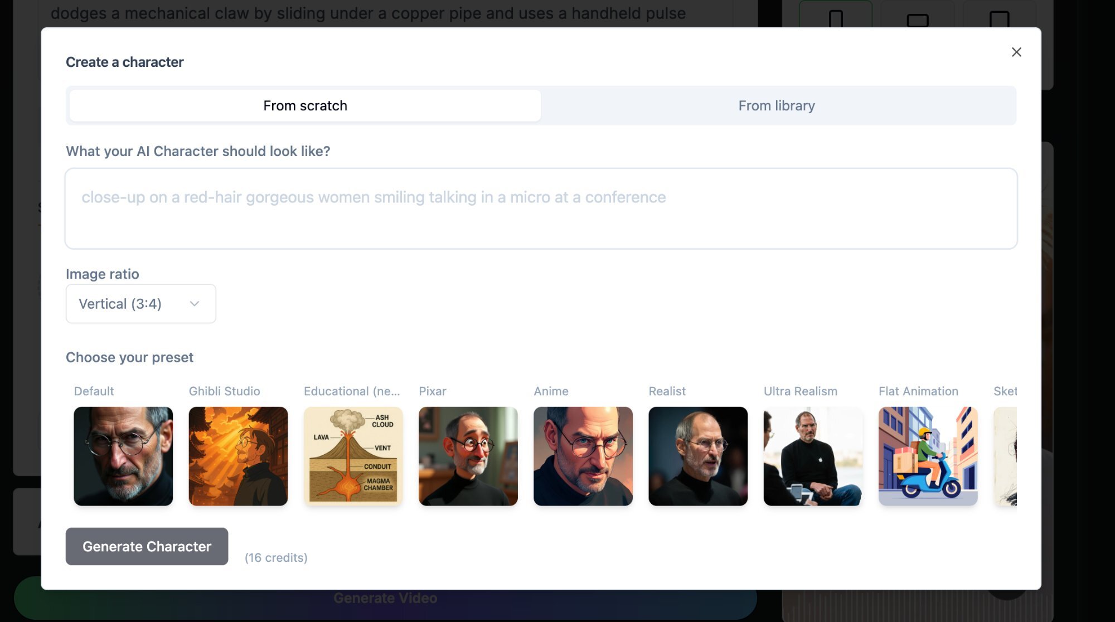Pick the Pixar style preset
Viewport: 1115px width, 622px height.
(468, 456)
